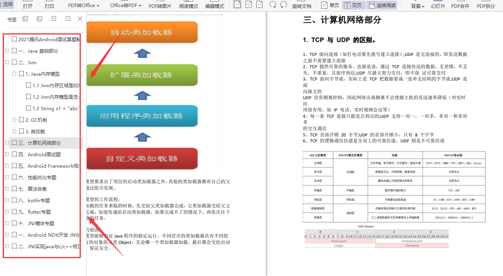Rotate the view counter-clockwise
The width and height of the screenshot is (503, 276).
pos(273,5)
